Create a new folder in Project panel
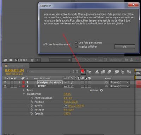This screenshot has height=135, width=141. coord(11,60)
